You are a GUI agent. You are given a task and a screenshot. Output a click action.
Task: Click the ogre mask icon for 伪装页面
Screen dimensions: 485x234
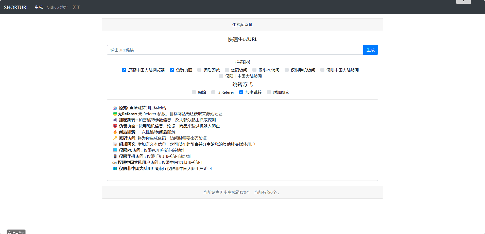click(x=115, y=126)
